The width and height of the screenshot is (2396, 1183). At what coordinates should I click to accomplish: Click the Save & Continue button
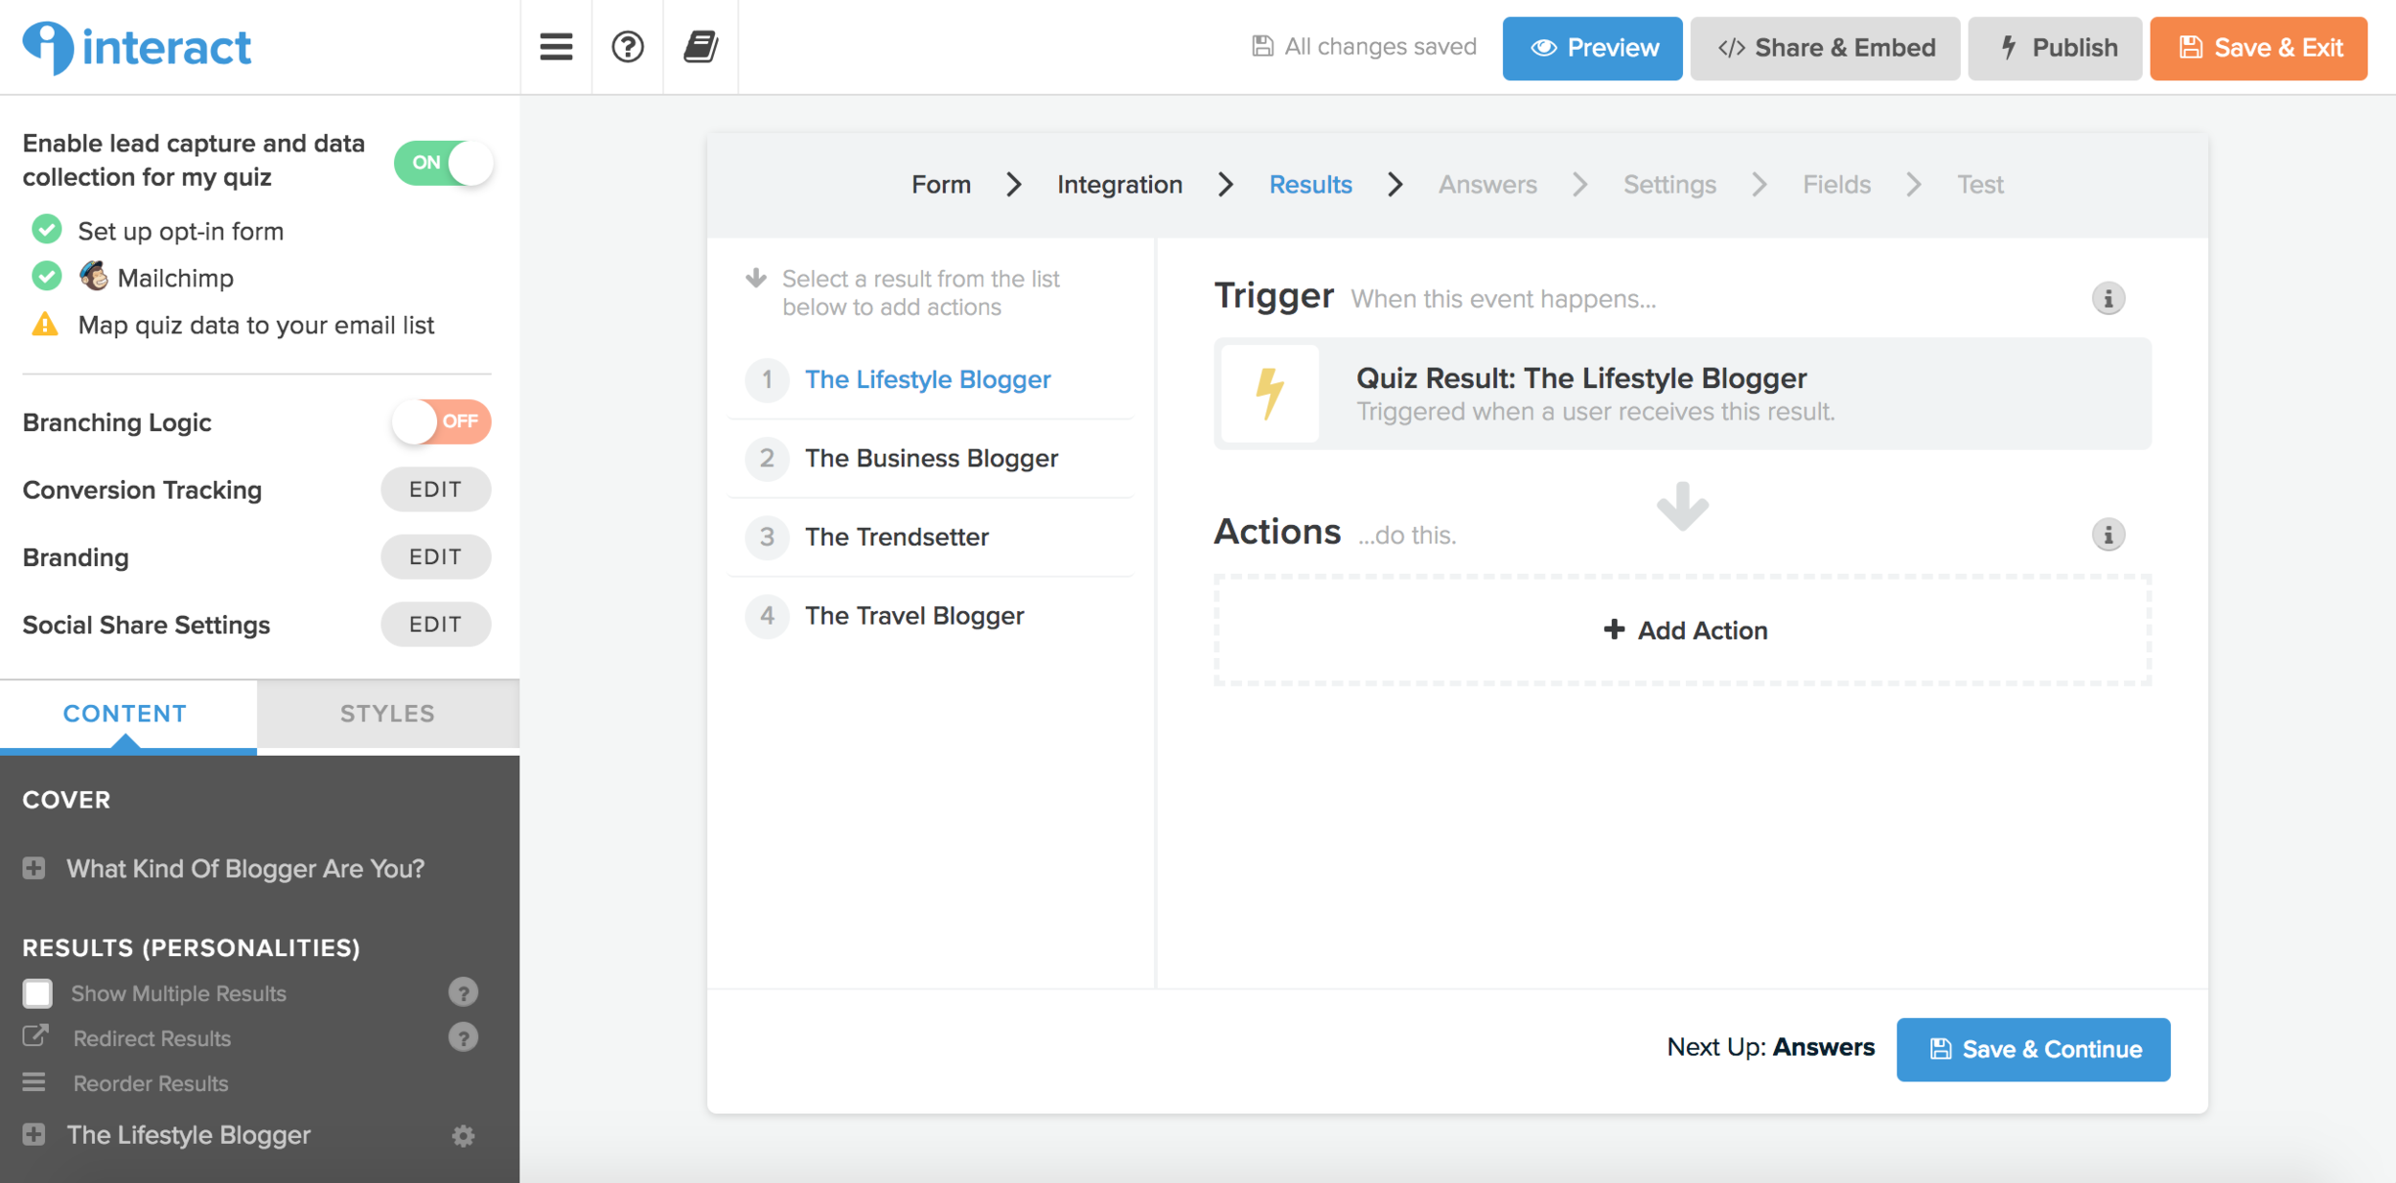pos(2033,1049)
